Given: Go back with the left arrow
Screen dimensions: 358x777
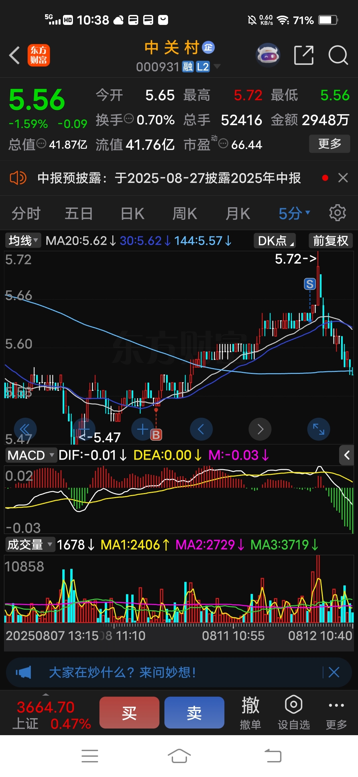Looking at the screenshot, I should 15,55.
